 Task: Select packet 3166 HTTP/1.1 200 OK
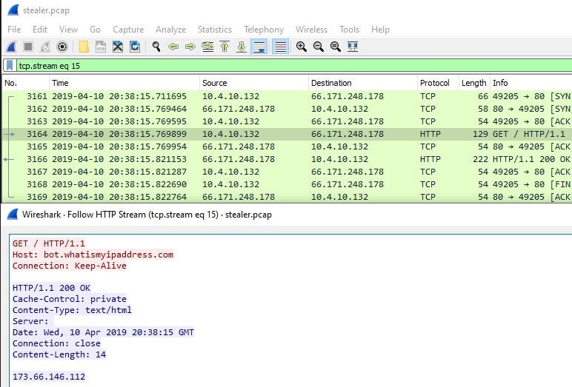click(287, 159)
